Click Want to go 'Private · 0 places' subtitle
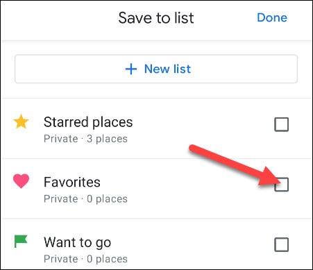This screenshot has width=313, height=270. coord(85,259)
